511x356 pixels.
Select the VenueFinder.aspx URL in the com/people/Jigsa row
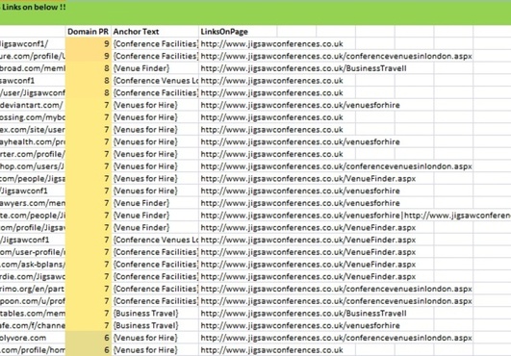tap(308, 179)
